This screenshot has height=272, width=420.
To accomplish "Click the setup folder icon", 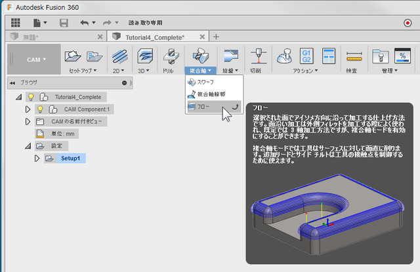I will pyautogui.click(x=94, y=56).
